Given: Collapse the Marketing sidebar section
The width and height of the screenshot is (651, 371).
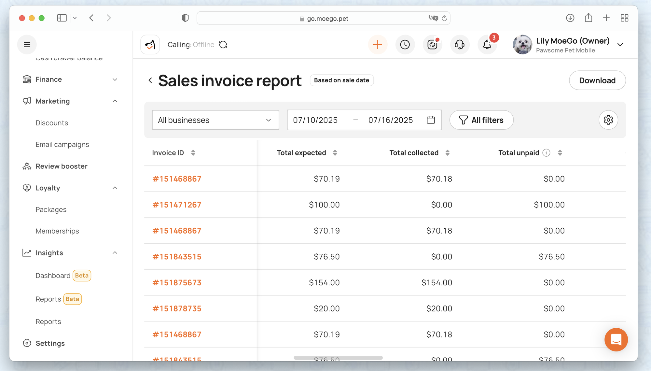Looking at the screenshot, I should pos(115,101).
